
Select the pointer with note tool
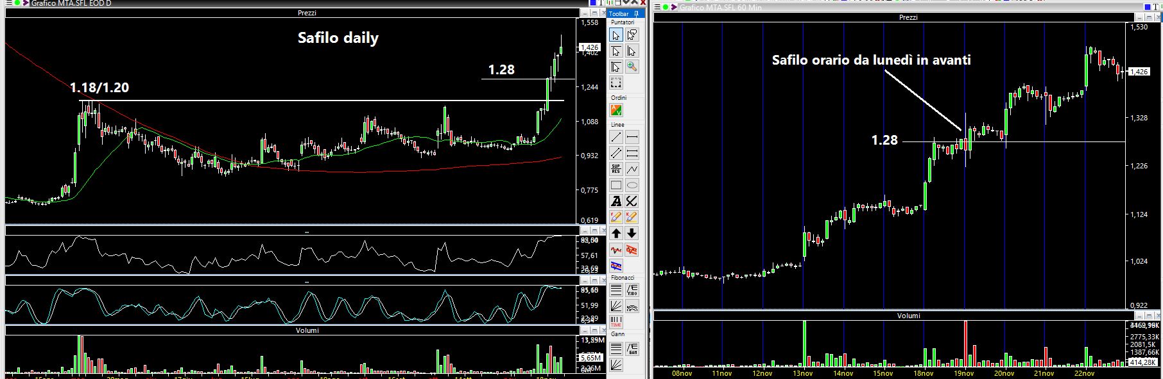[632, 35]
